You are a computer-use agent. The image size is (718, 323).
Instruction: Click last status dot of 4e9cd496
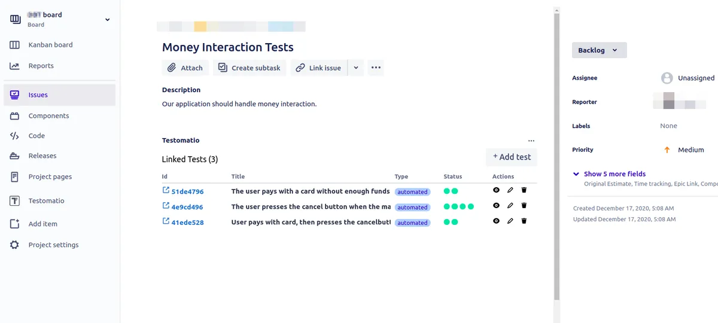pyautogui.click(x=471, y=207)
